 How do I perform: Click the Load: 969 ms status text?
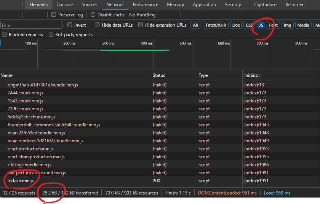(277, 193)
